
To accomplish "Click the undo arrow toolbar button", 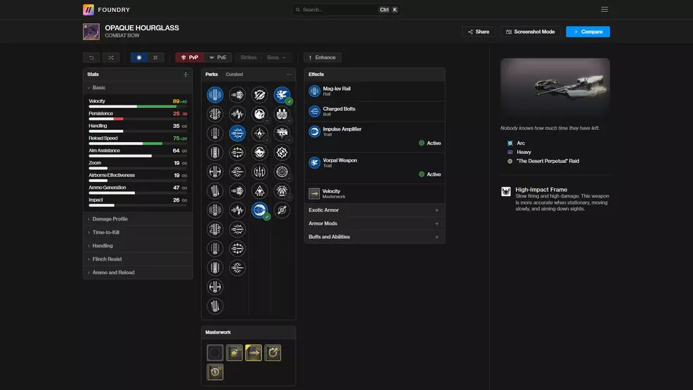I will 91,58.
